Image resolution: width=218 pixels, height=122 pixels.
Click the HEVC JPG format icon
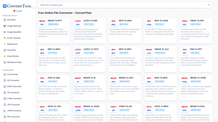(x=42, y=108)
